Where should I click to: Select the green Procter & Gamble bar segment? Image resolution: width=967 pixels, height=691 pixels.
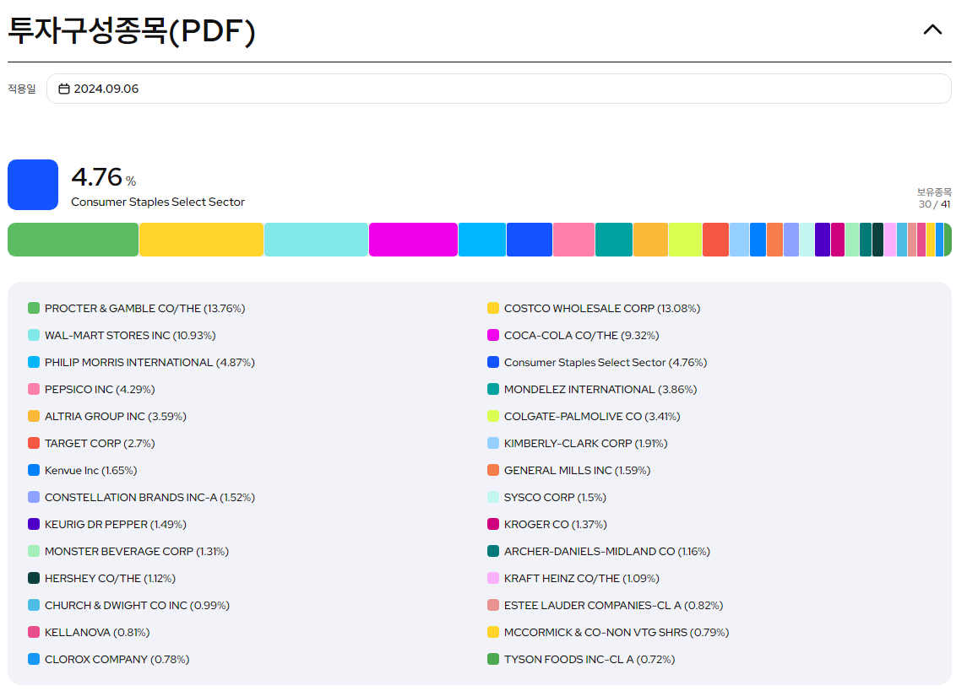(73, 240)
